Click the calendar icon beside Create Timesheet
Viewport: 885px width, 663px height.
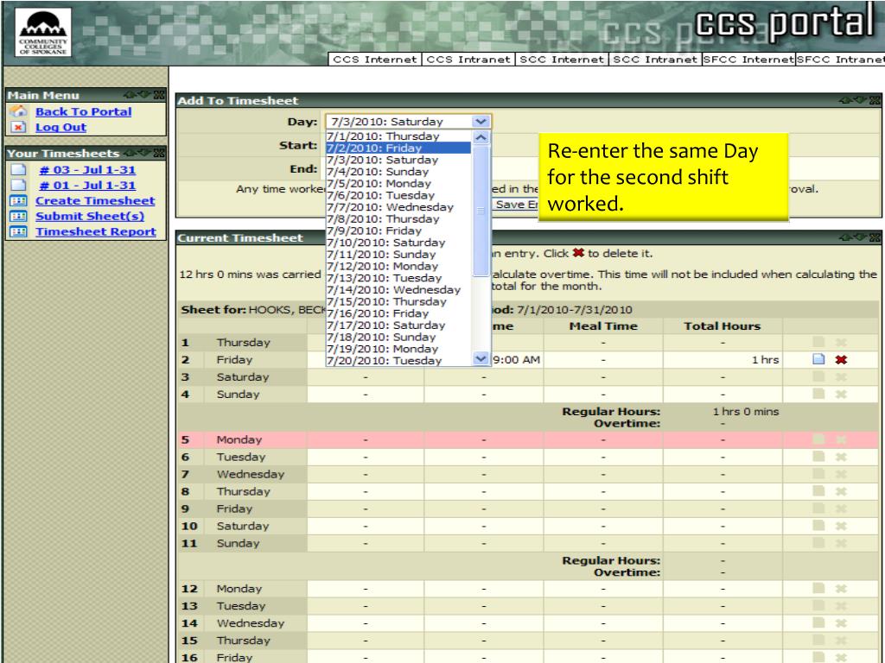[19, 200]
